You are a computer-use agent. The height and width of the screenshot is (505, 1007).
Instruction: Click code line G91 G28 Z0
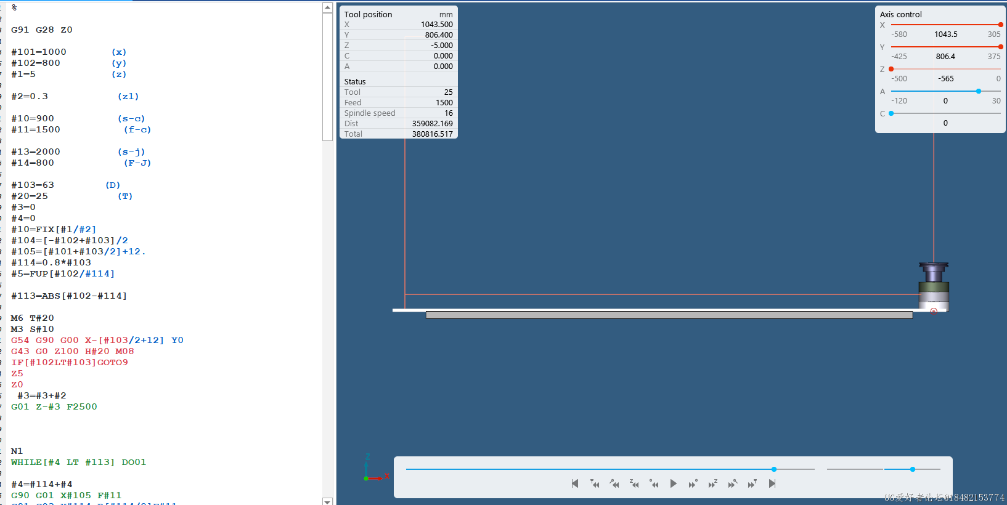[x=42, y=30]
